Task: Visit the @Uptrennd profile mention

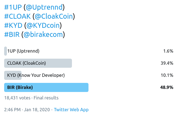Action: [x=44, y=7]
